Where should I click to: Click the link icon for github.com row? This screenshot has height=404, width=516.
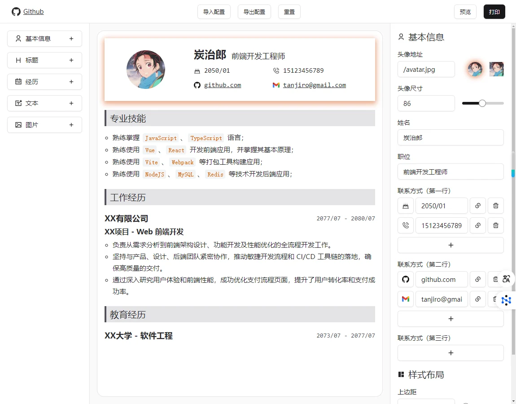click(x=478, y=280)
